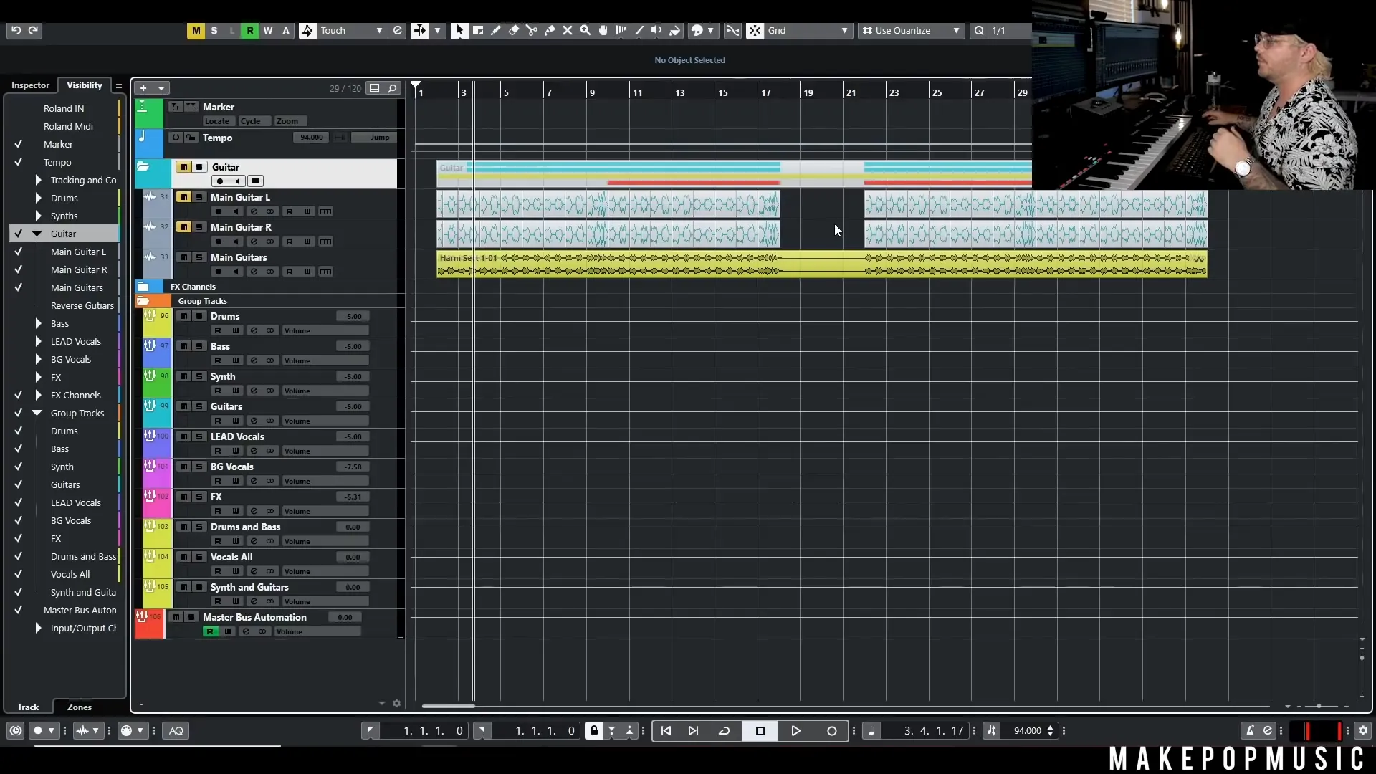
Task: Switch to the Inspector tab
Action: (30, 85)
